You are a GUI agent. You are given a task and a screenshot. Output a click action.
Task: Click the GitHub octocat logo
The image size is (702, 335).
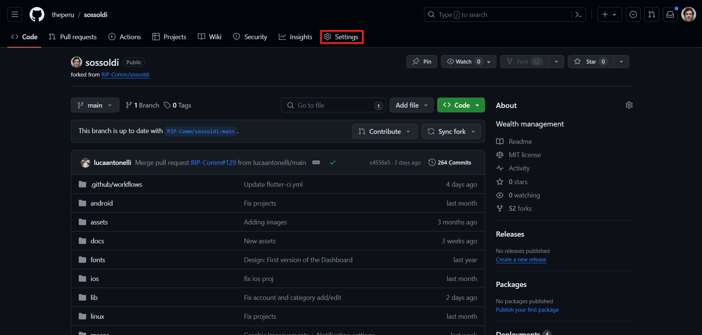pyautogui.click(x=37, y=14)
